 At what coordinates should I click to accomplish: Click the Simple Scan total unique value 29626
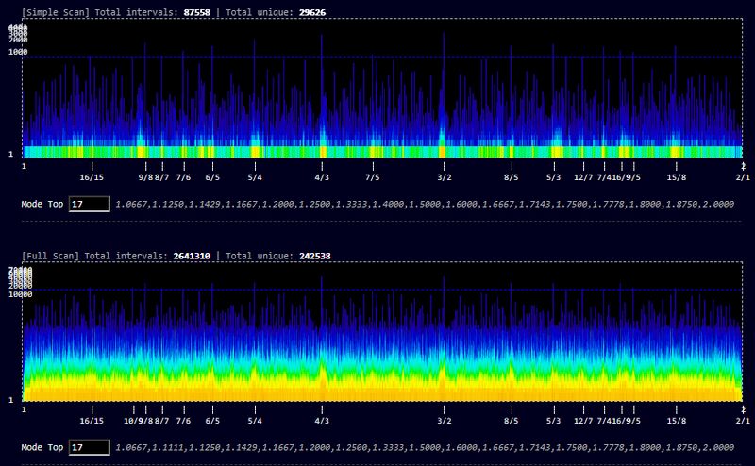click(x=312, y=12)
